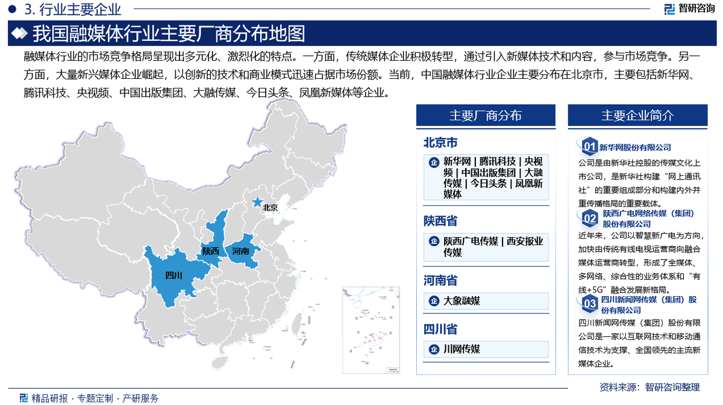Click the diamond icon in the title banner

[x=20, y=34]
